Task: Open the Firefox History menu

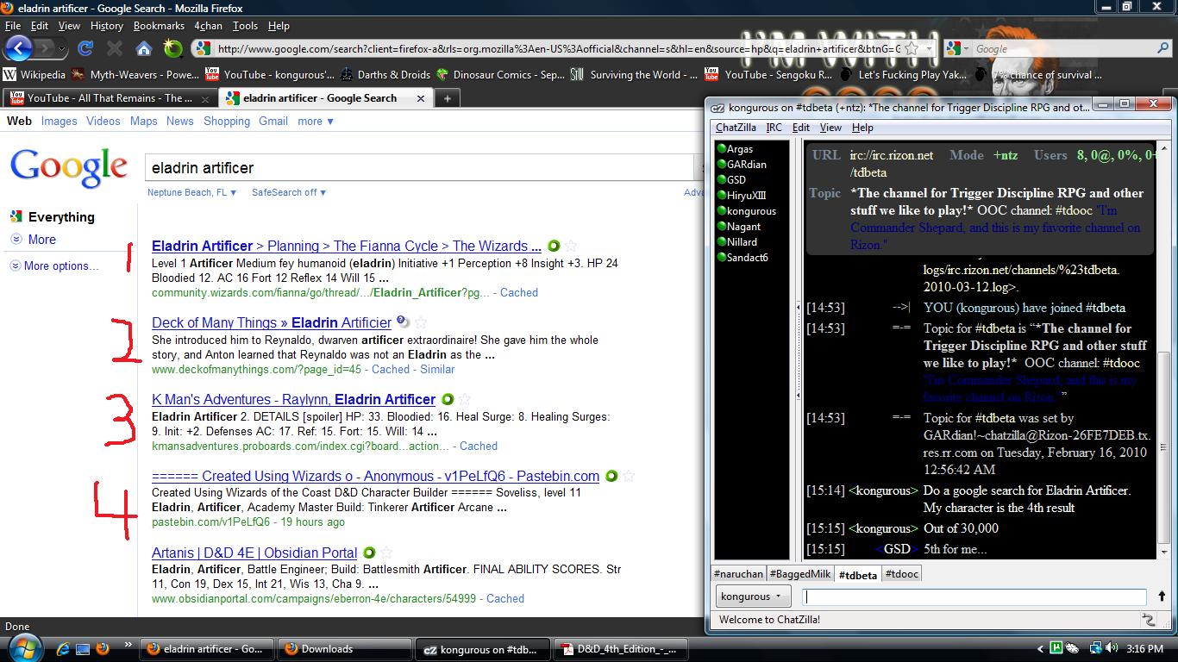Action: coord(107,26)
